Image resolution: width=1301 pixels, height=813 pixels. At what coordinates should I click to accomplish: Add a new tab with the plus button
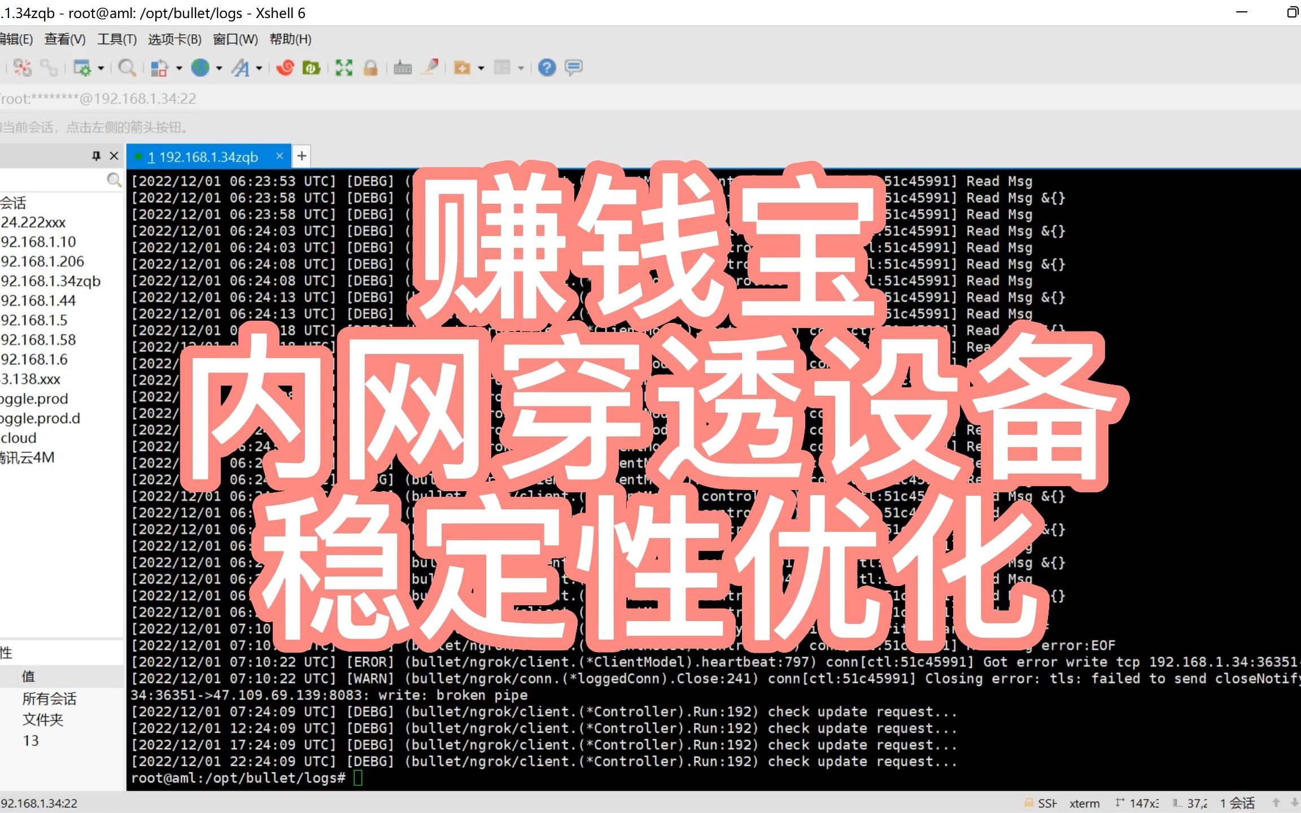(x=302, y=156)
